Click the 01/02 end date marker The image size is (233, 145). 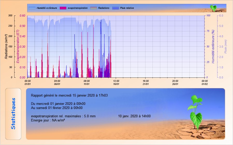tap(205, 84)
